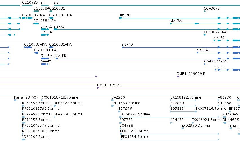This screenshot has height=141, width=240.
Task: Click the EN11563.5prime EST glyph
Action: coord(113,106)
